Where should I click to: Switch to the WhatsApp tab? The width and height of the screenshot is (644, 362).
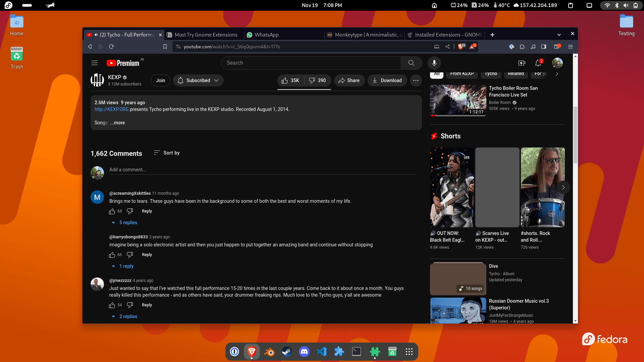pos(284,35)
